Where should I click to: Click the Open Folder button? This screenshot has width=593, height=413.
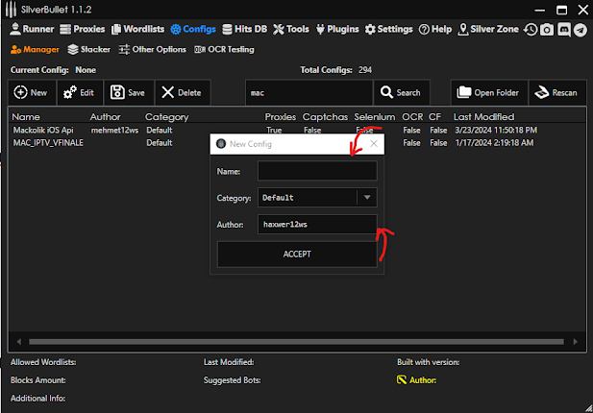[x=489, y=92]
